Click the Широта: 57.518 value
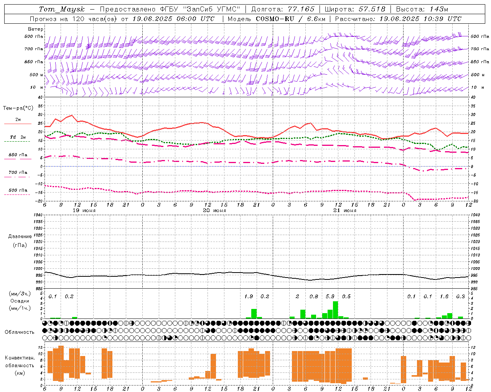Screen dimensions: 491x392 click(x=355, y=9)
